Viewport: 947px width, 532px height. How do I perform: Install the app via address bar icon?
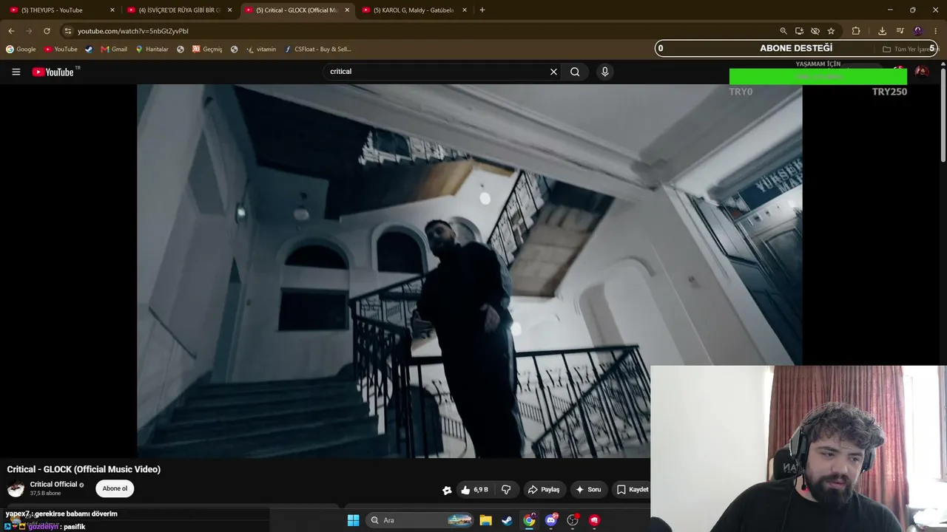(799, 31)
